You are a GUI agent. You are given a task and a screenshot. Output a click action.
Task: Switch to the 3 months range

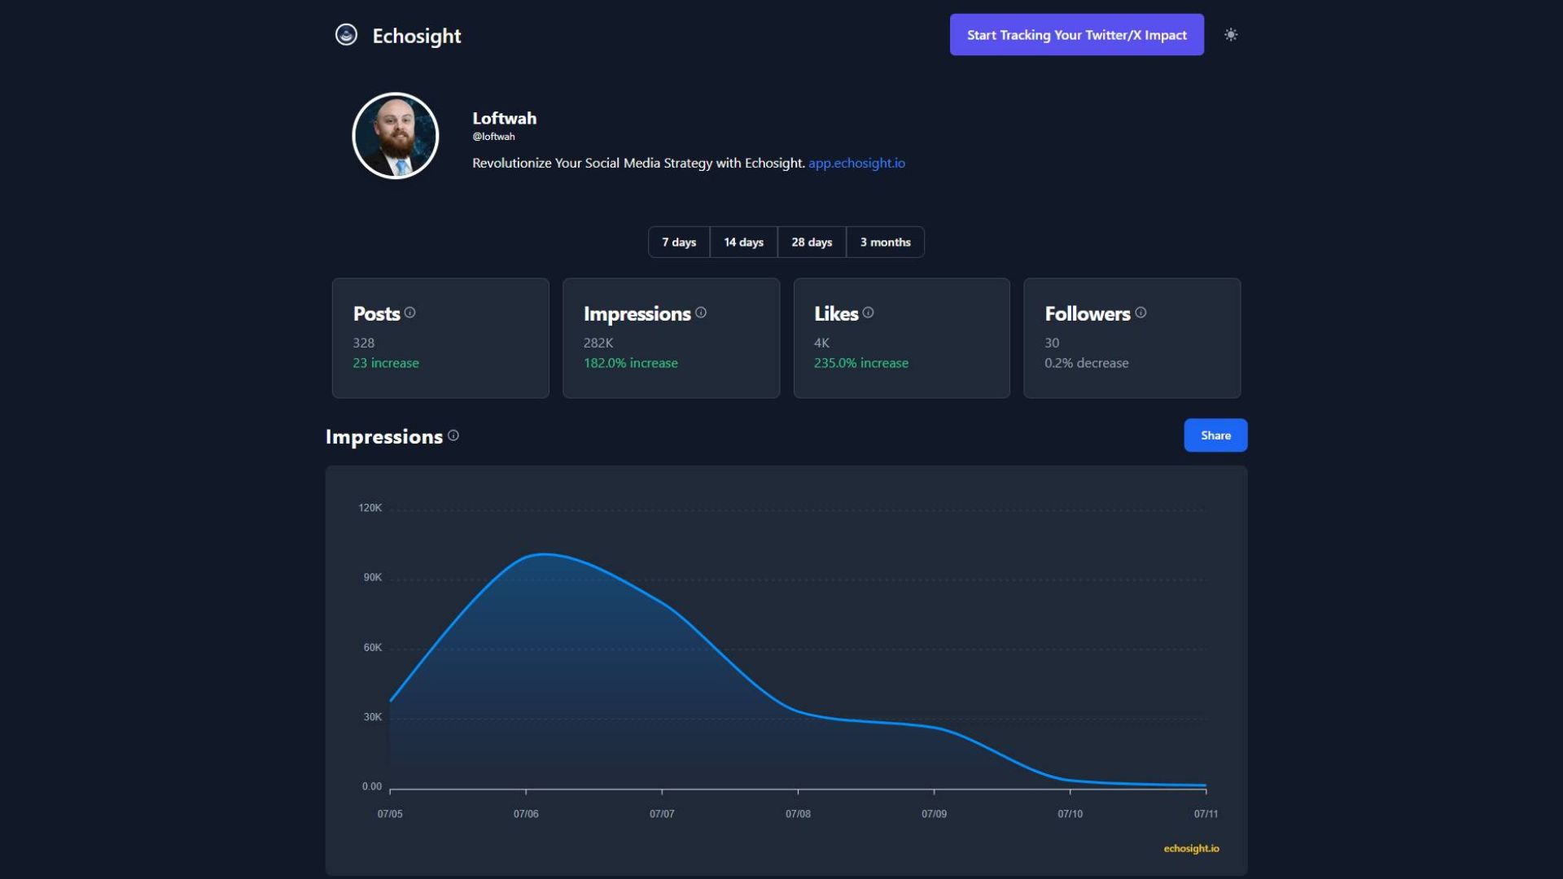[x=886, y=243]
